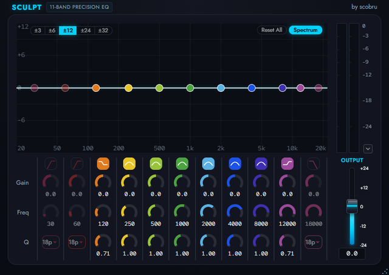Click the 0.0 gain value under blue knob
Image resolution: width=389 pixels, height=275 pixels.
point(235,194)
